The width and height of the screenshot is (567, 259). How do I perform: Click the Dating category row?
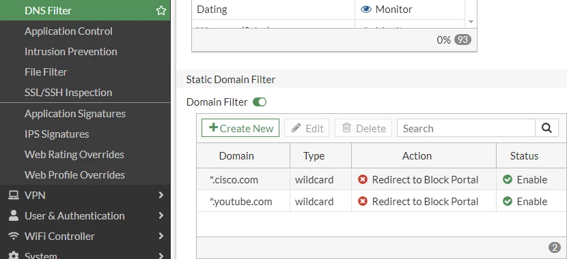[x=329, y=10]
